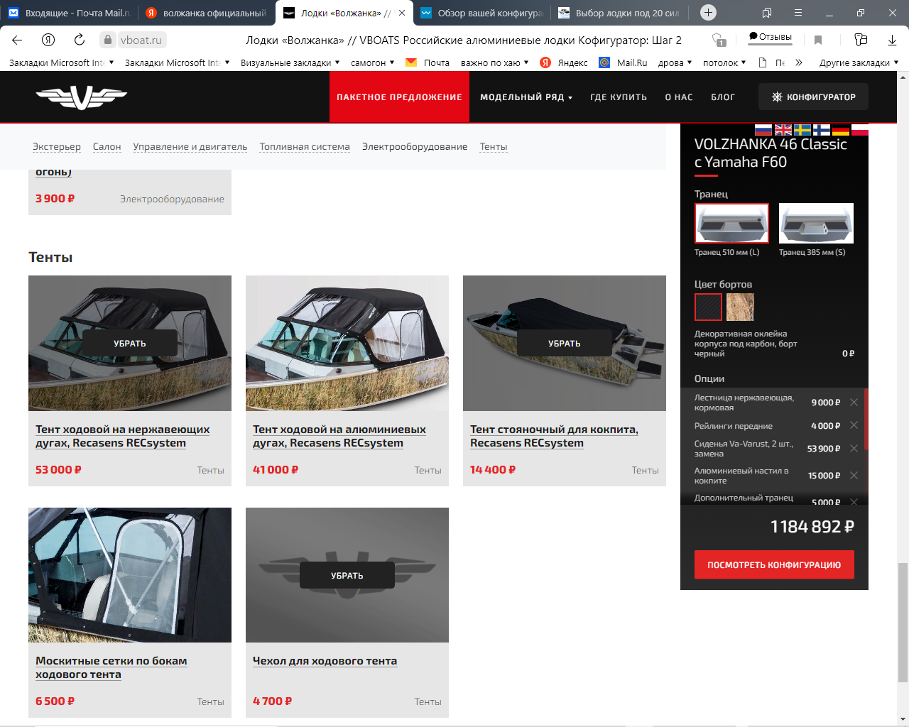
Task: Switch site language to Polish flag
Action: [x=860, y=130]
